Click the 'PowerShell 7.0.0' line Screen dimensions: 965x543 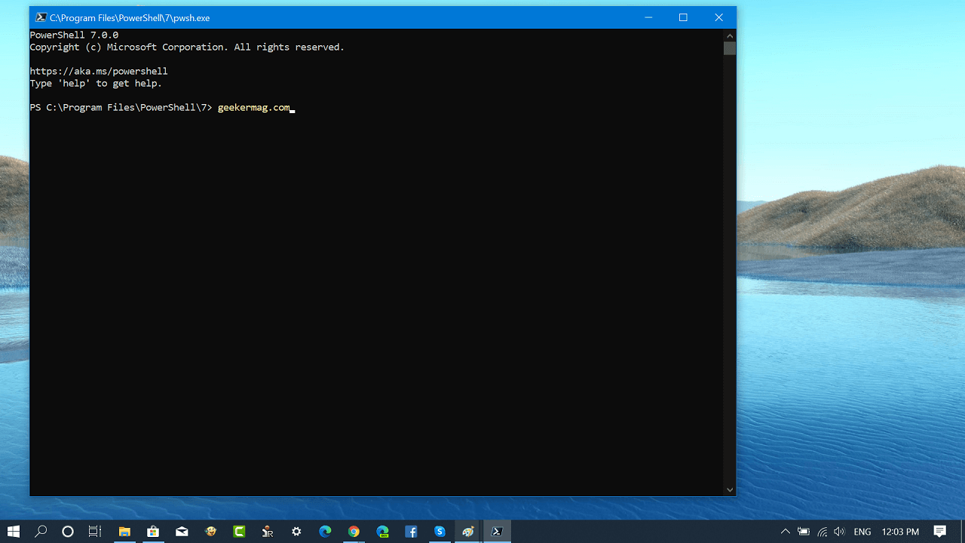[74, 35]
